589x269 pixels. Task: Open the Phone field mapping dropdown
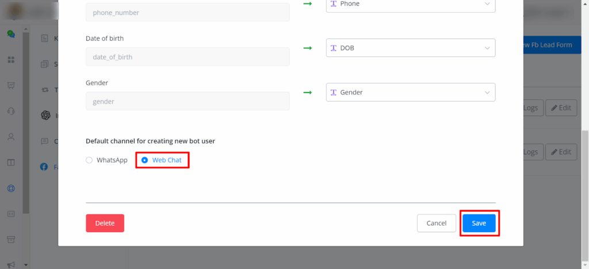(x=410, y=3)
